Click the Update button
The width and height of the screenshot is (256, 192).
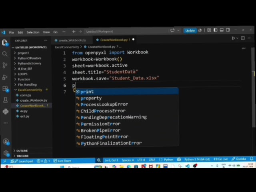190,30
